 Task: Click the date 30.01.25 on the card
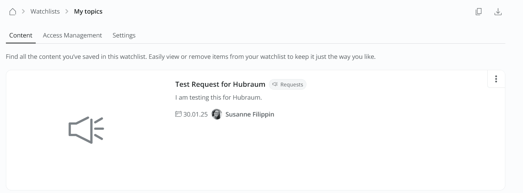pyautogui.click(x=195, y=114)
